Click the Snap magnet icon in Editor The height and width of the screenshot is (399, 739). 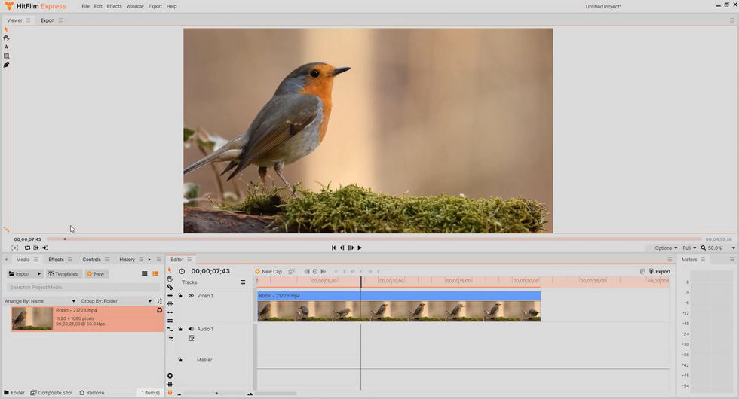point(170,392)
